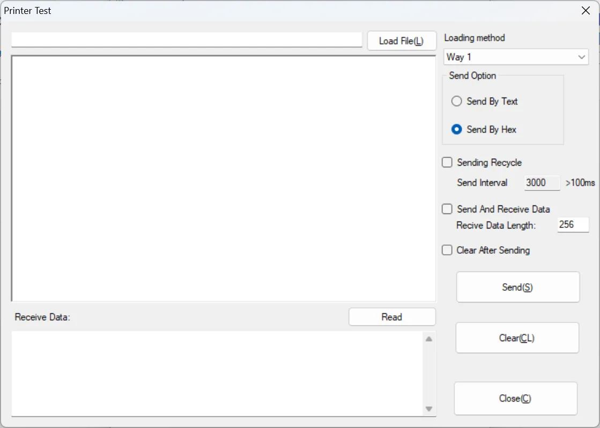The width and height of the screenshot is (600, 428).
Task: Select the Send By Text option
Action: tap(457, 101)
